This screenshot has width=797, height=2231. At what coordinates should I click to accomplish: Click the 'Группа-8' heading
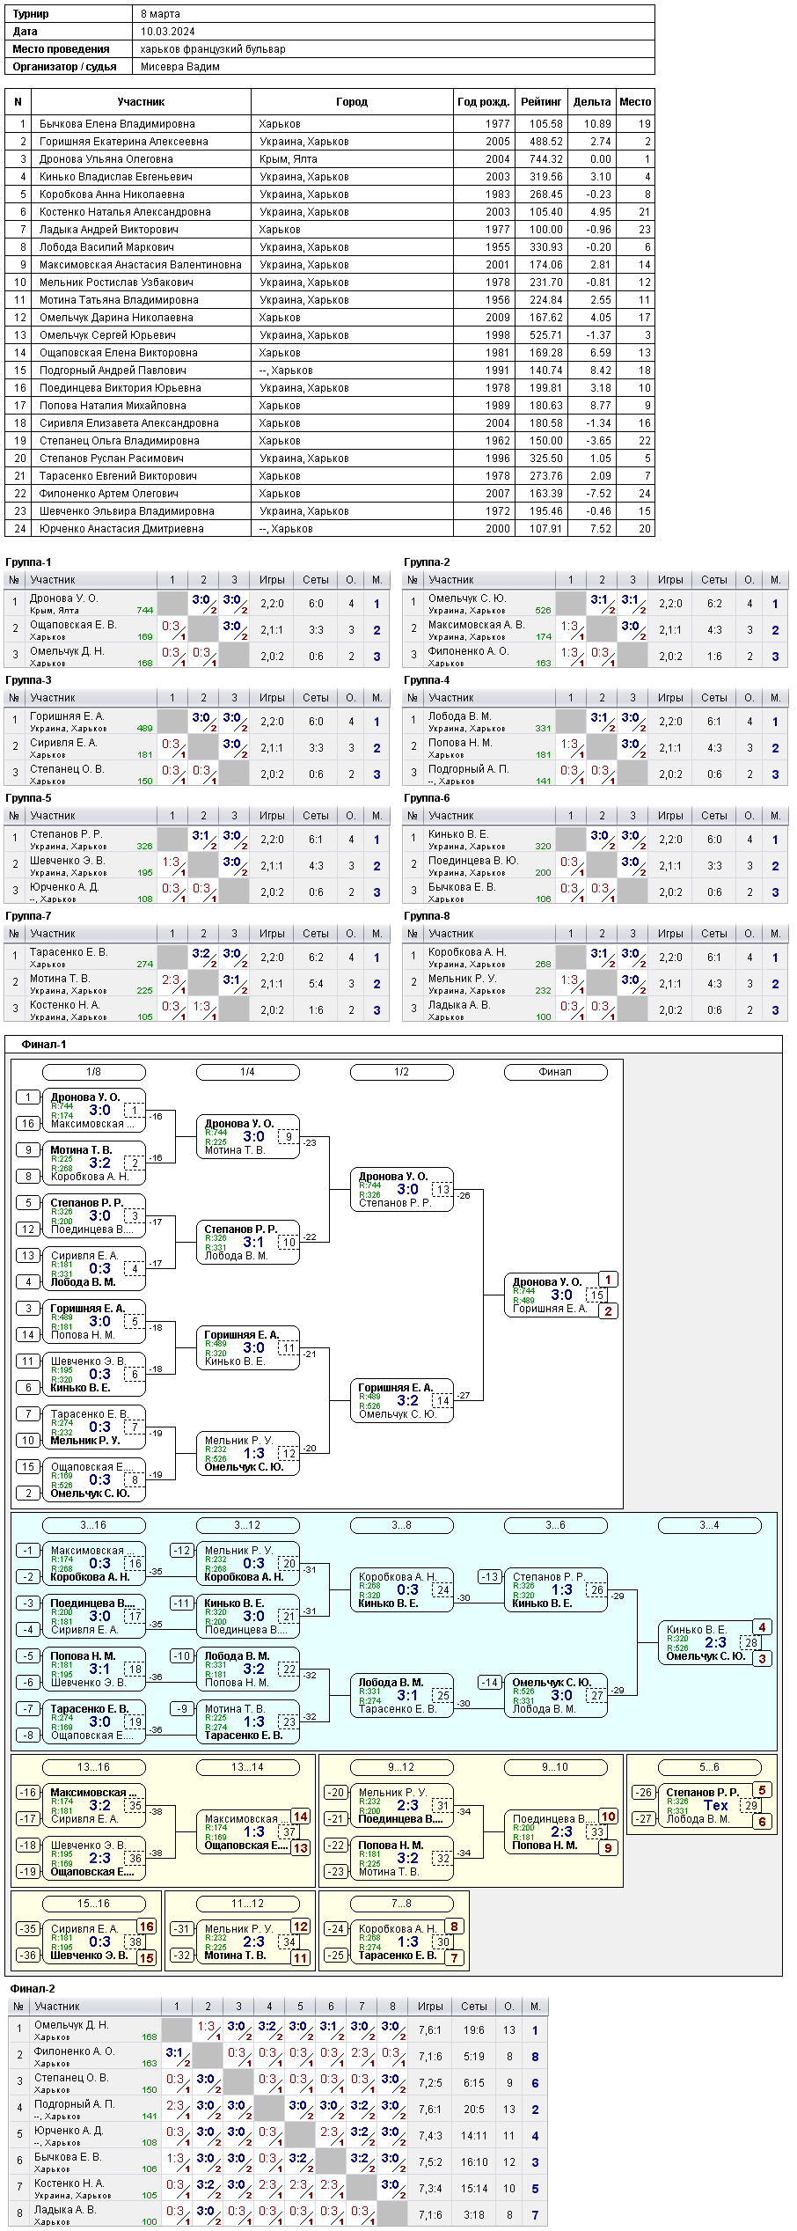[x=427, y=916]
